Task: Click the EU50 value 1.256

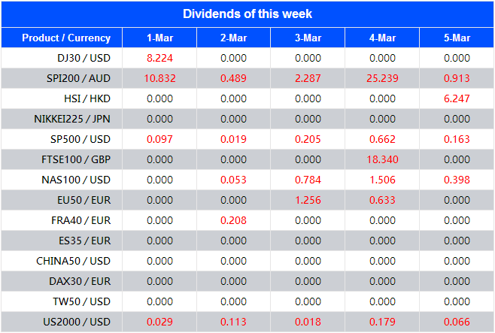Action: coord(308,200)
